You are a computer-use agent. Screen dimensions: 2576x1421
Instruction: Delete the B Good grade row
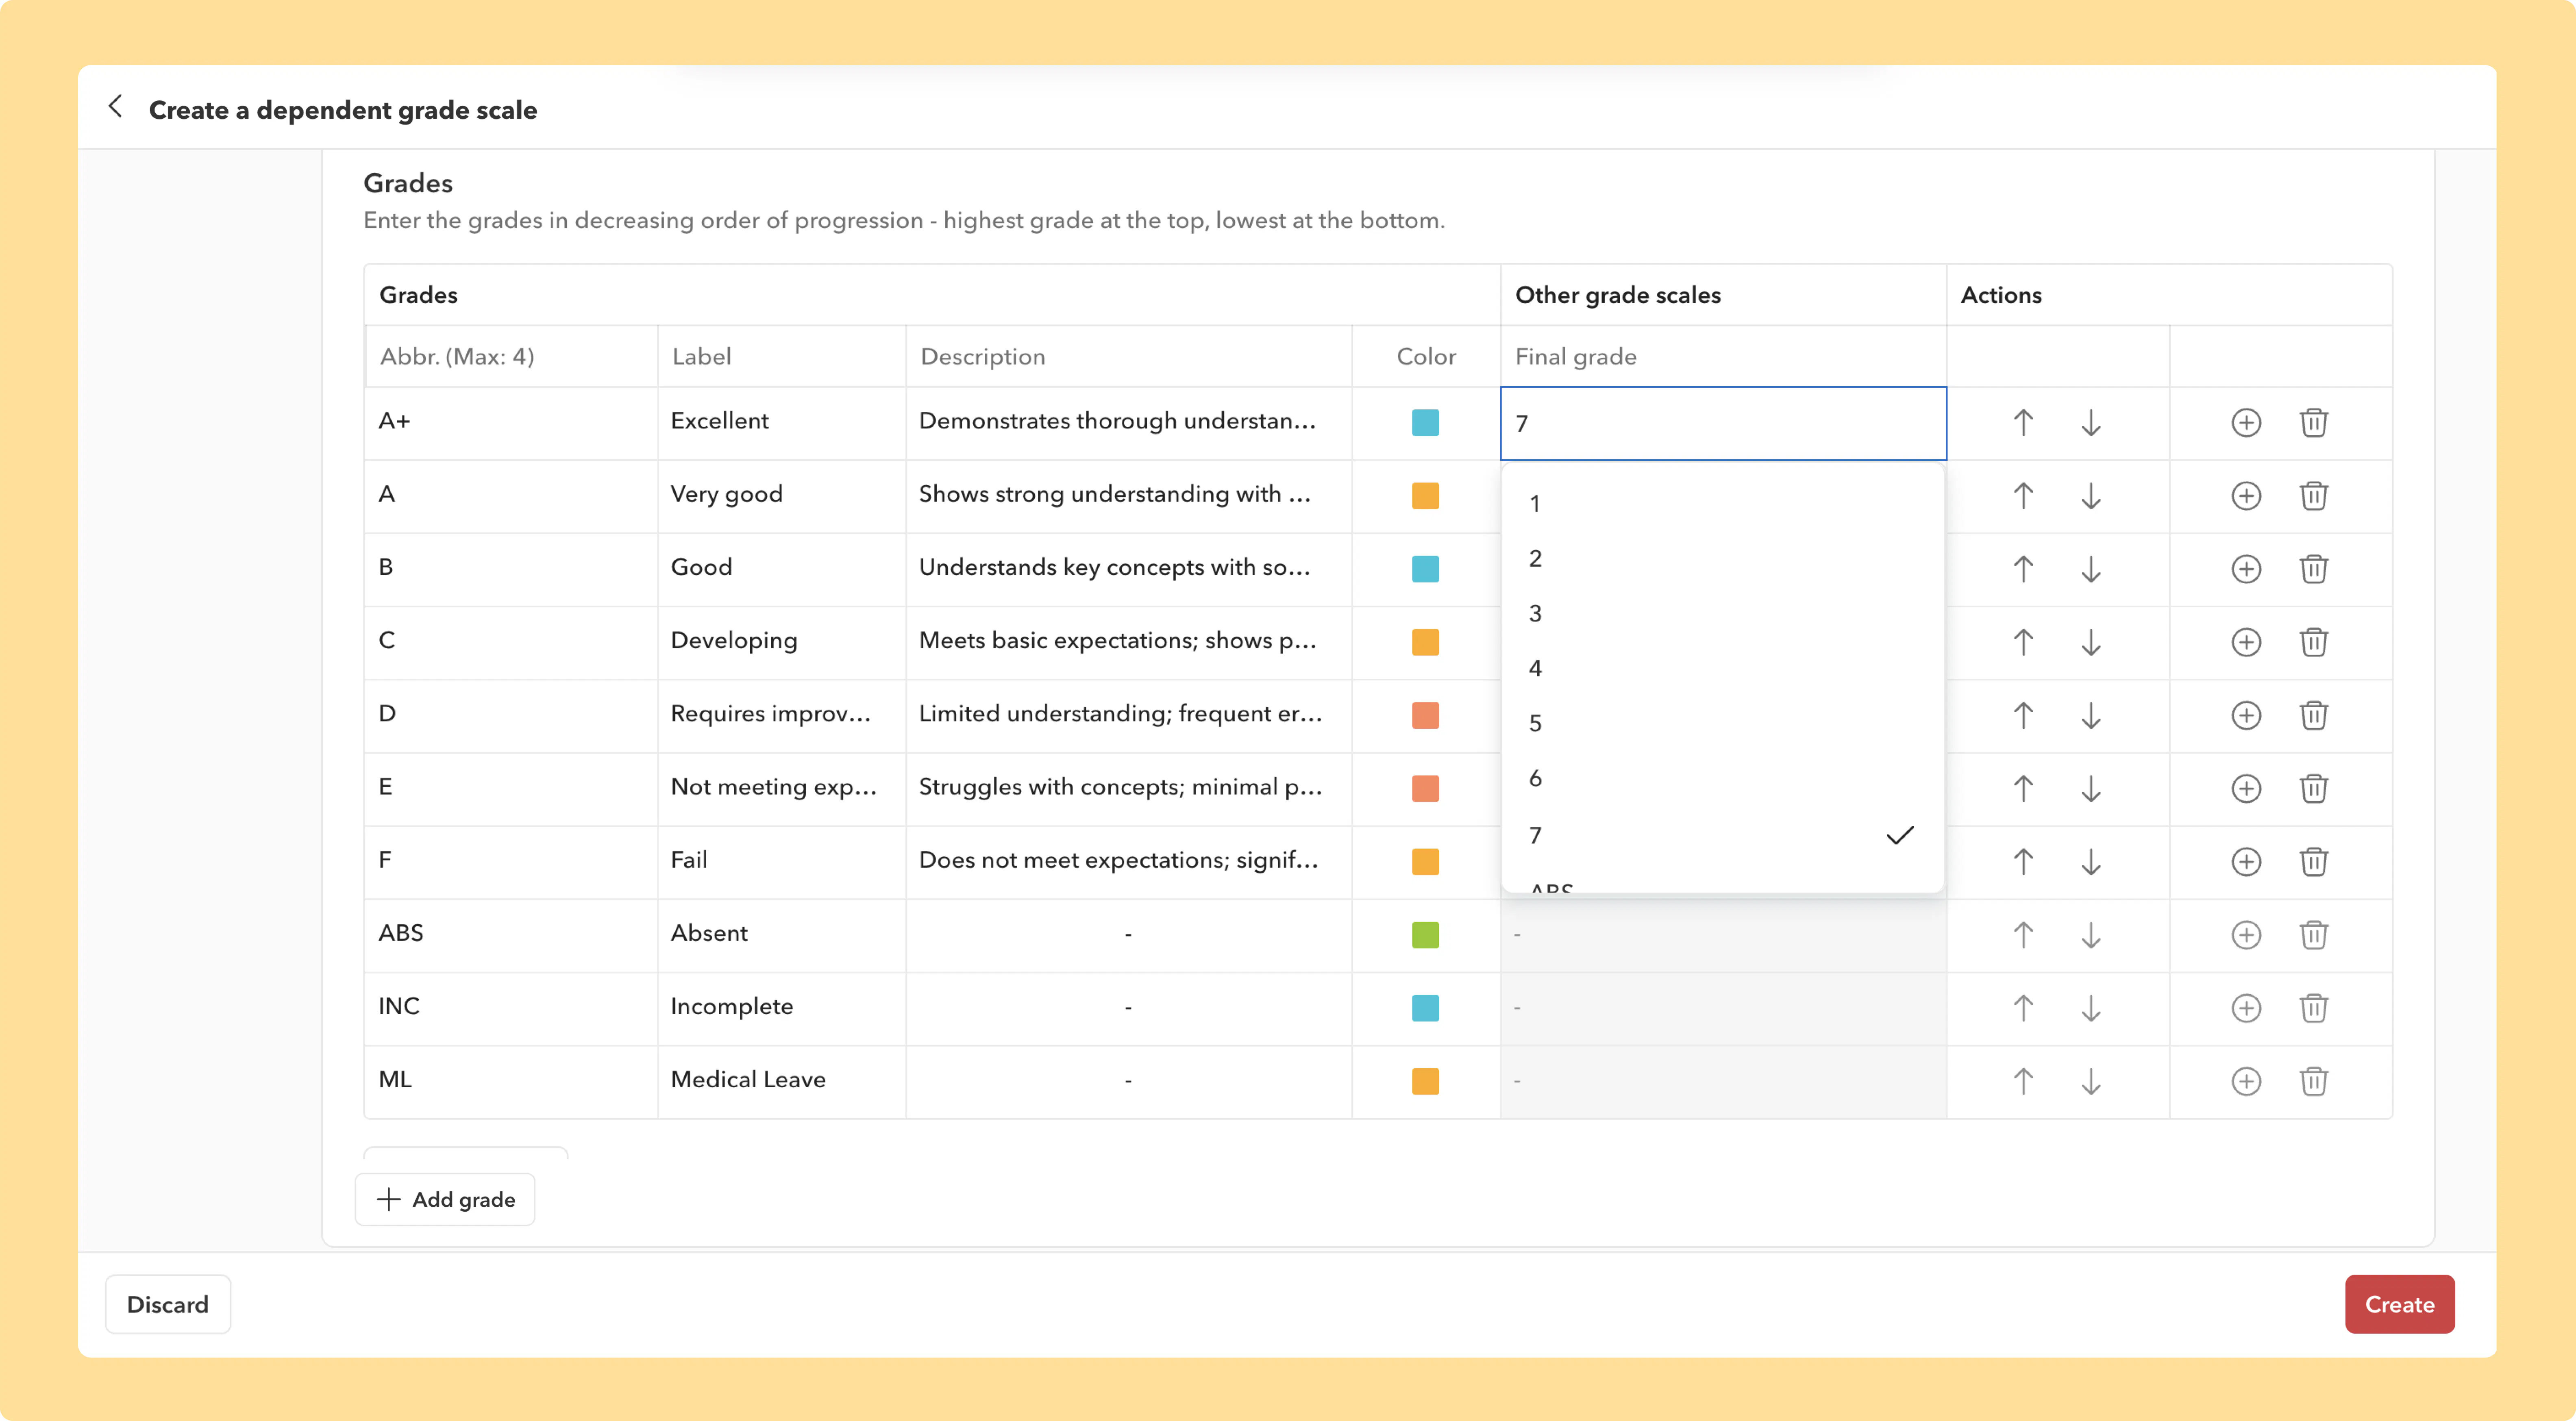pos(2314,569)
